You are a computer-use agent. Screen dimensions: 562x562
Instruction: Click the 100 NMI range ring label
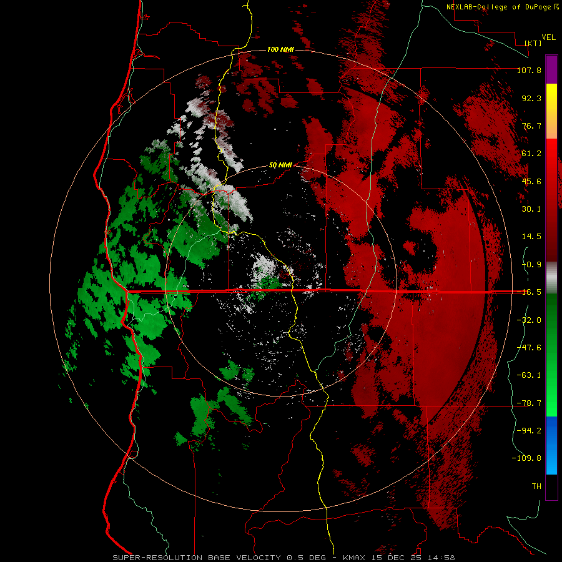click(x=280, y=49)
